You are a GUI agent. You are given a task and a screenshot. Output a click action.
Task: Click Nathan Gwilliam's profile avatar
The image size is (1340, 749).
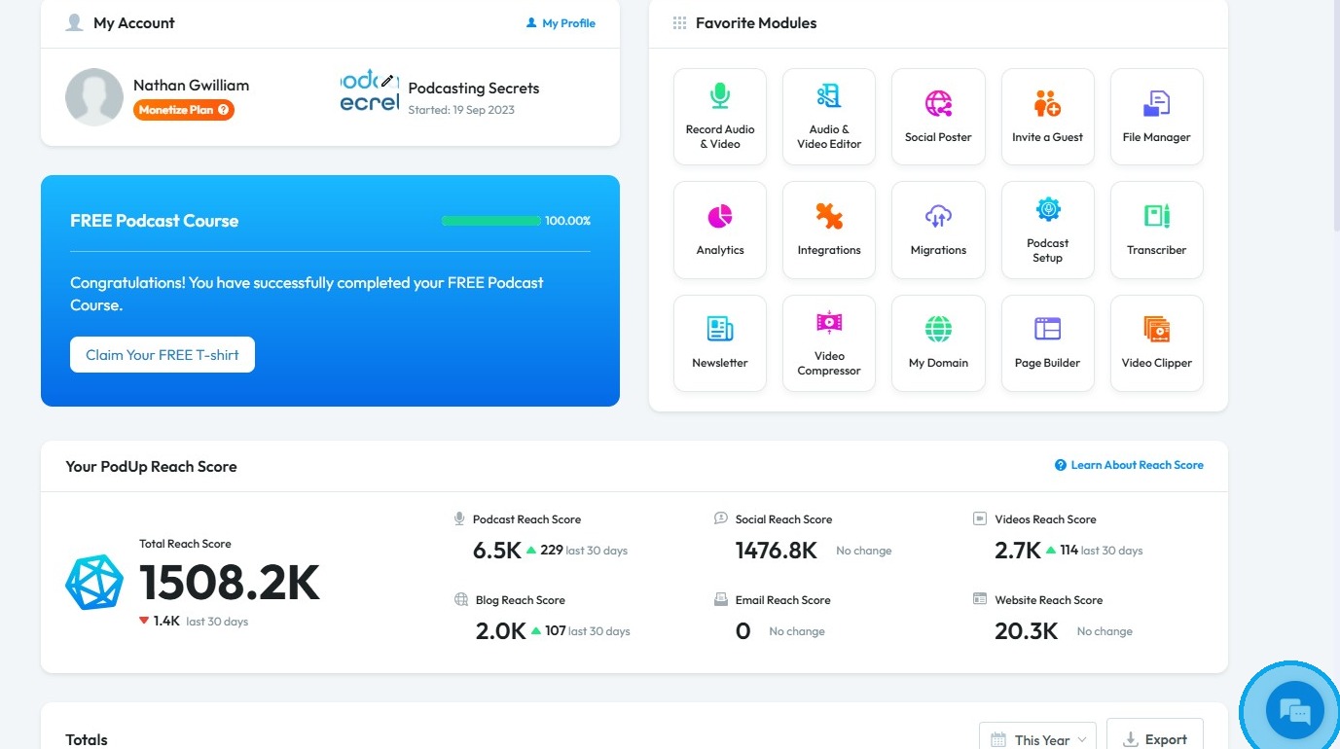click(94, 97)
